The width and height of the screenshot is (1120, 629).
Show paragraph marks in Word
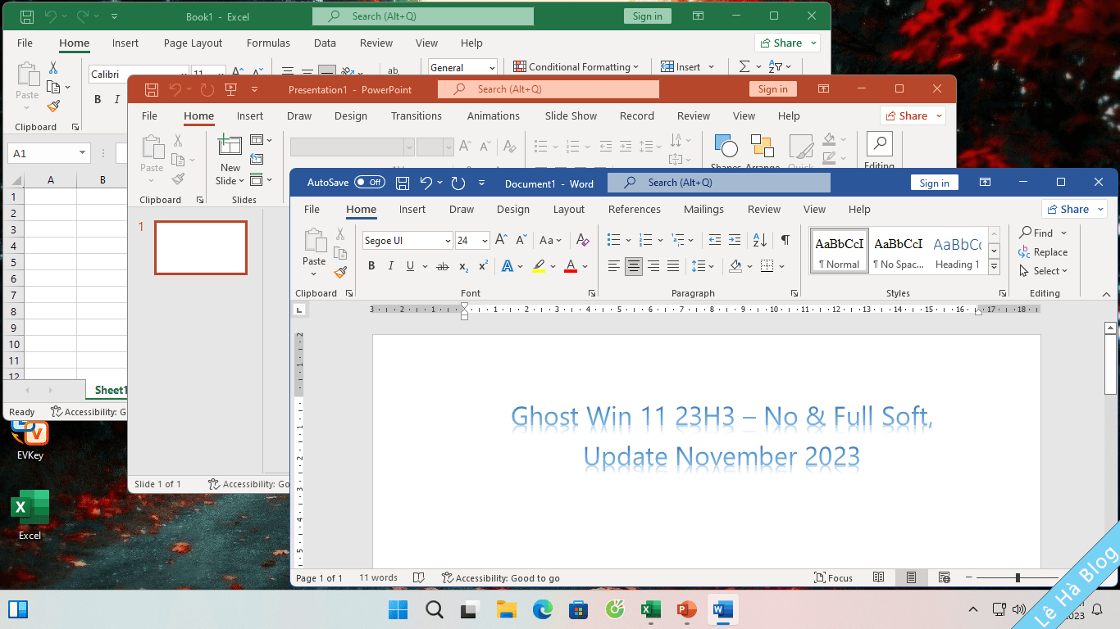pos(785,240)
